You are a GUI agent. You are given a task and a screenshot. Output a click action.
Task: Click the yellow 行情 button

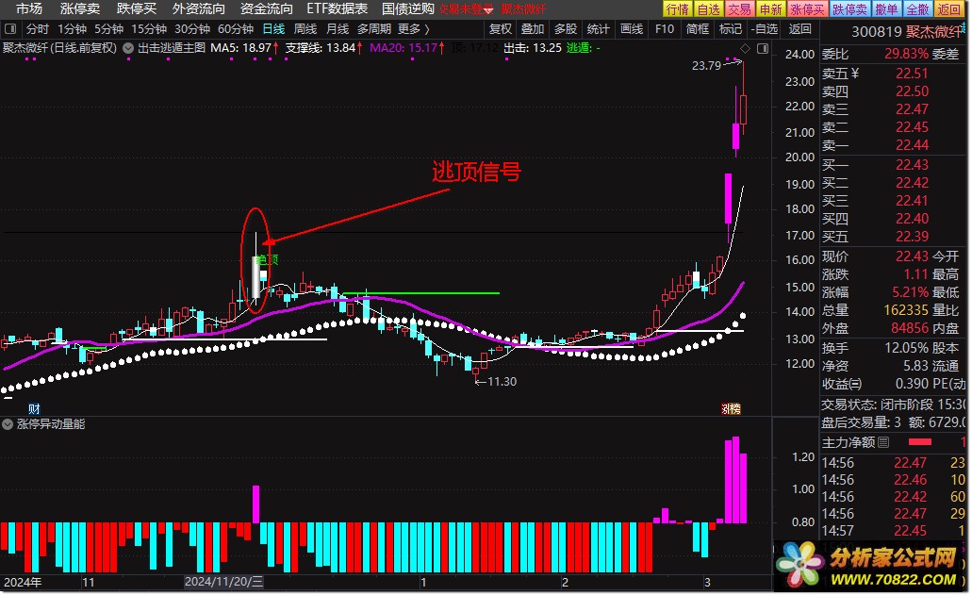tap(678, 9)
